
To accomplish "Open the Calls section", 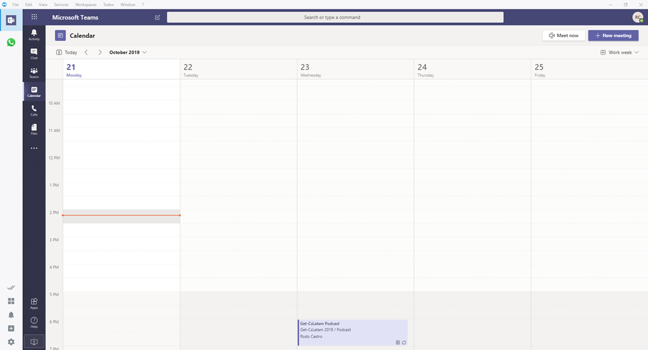I will (x=34, y=110).
